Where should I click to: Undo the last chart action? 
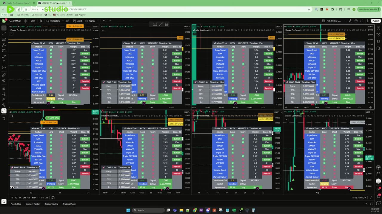104,21
